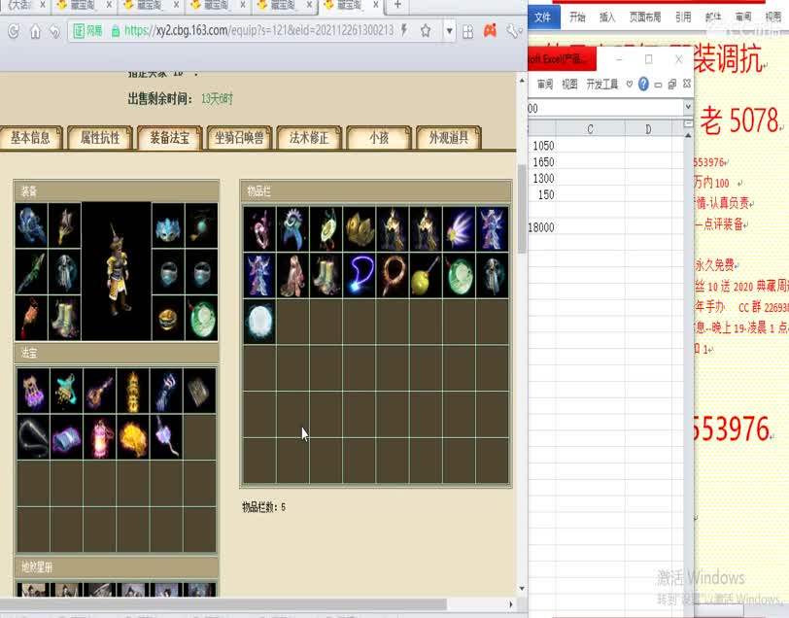The image size is (789, 618).
Task: Open a new browser tab with plus button
Action: point(397,5)
